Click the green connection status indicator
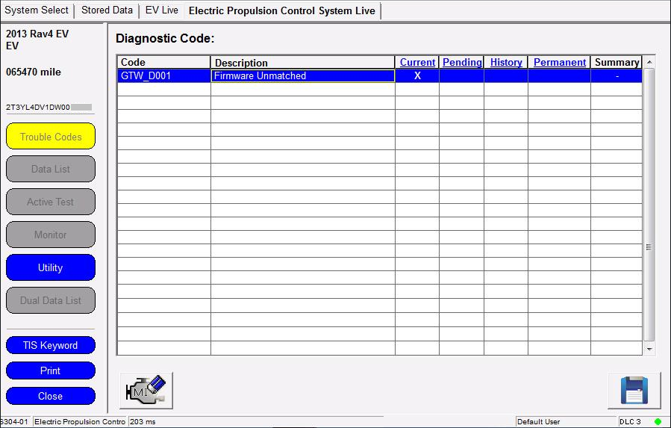Image resolution: width=671 pixels, height=428 pixels. 658,422
